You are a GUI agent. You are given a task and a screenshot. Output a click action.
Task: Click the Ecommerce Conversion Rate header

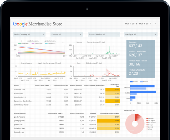tap(109, 113)
